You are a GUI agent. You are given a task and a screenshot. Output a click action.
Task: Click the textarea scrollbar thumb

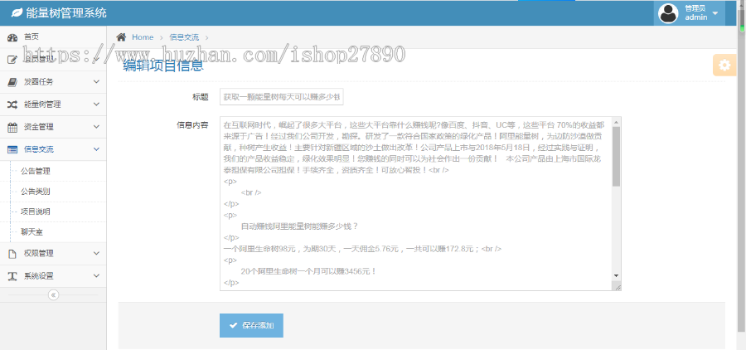616,156
